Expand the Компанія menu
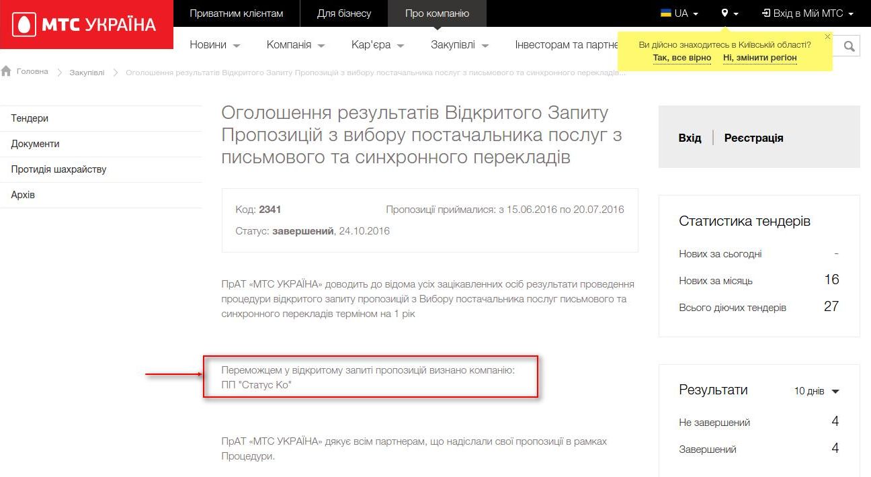The width and height of the screenshot is (871, 477). pyautogui.click(x=295, y=45)
